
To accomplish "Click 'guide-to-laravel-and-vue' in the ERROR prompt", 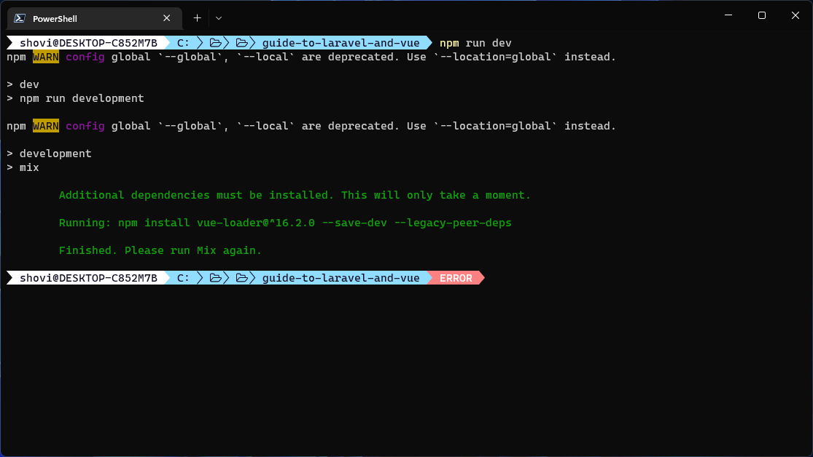I will (341, 278).
